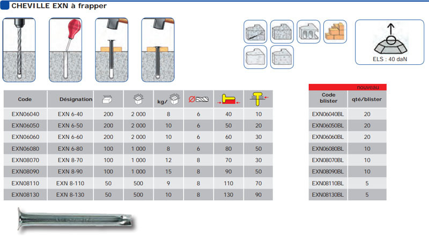Click the drill bit diameter column icon
The image size is (429, 237).
(x=198, y=100)
